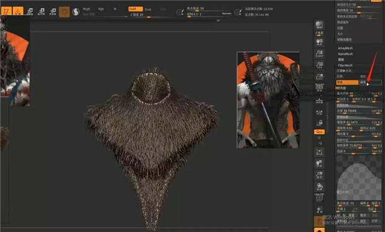Viewport: 385px width, 232px height.
Task: Select the Rotate transform icon
Action: 53,11
